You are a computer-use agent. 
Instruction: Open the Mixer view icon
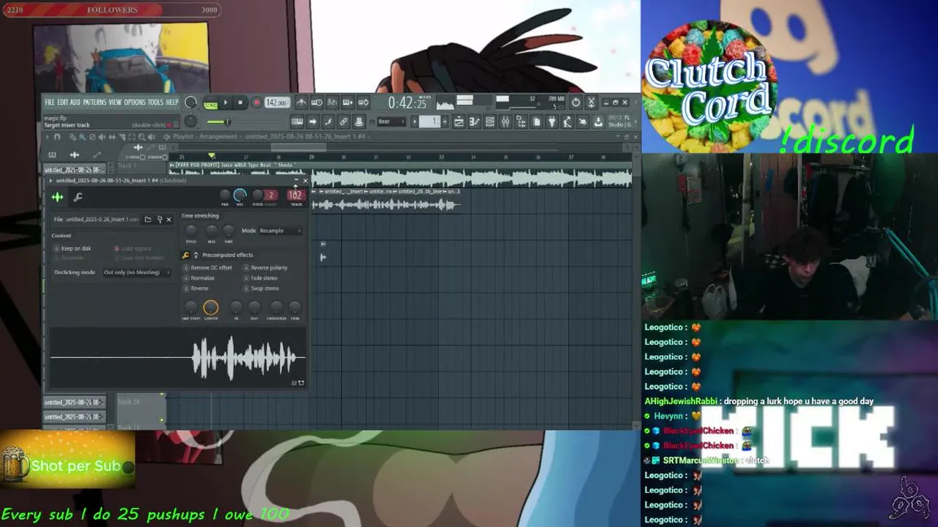(x=505, y=122)
